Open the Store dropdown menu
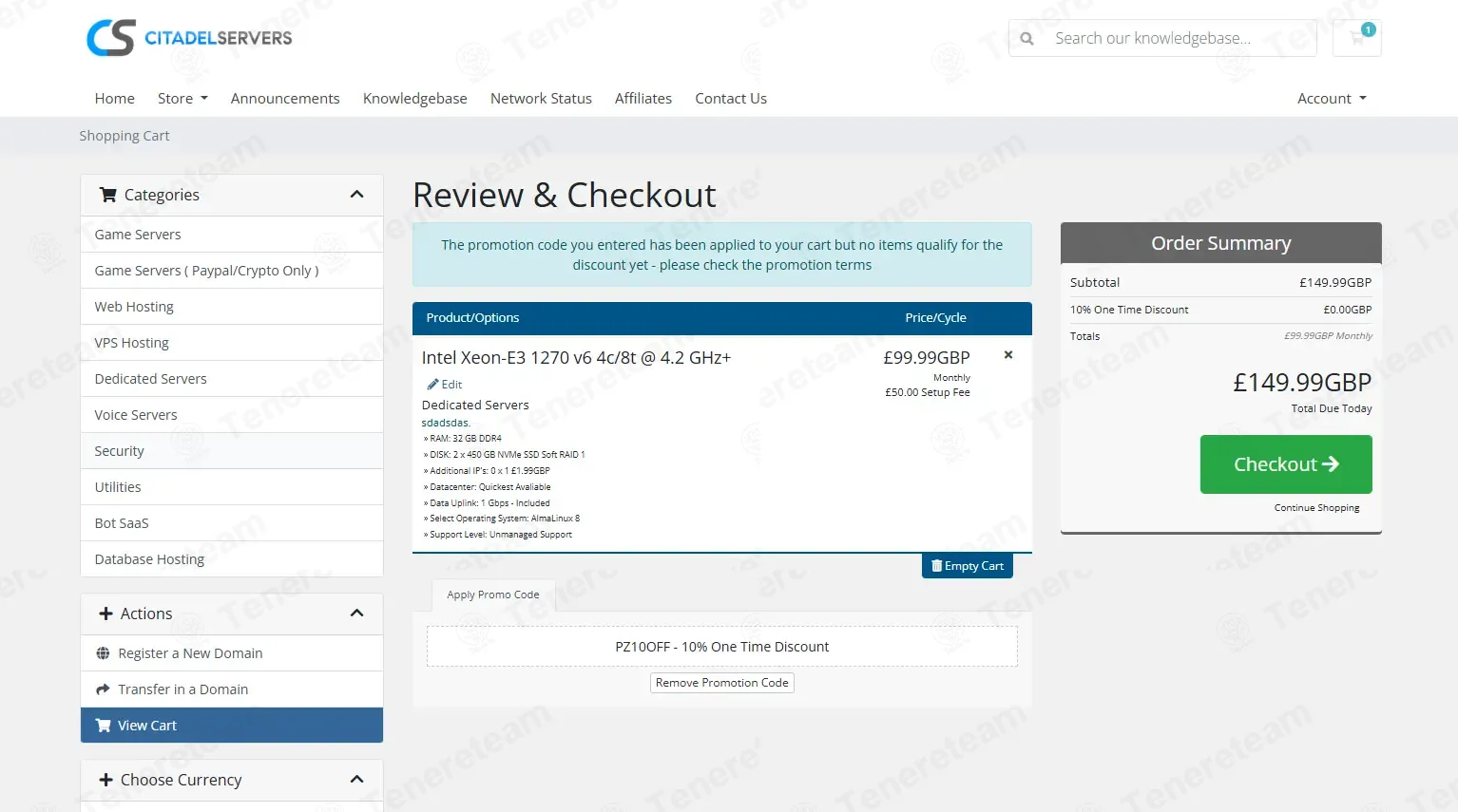Screen dimensions: 1458x812 [182, 99]
